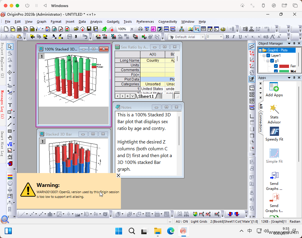302x238 pixels.
Task: Select the Zoom In tool
Action: tap(10, 53)
